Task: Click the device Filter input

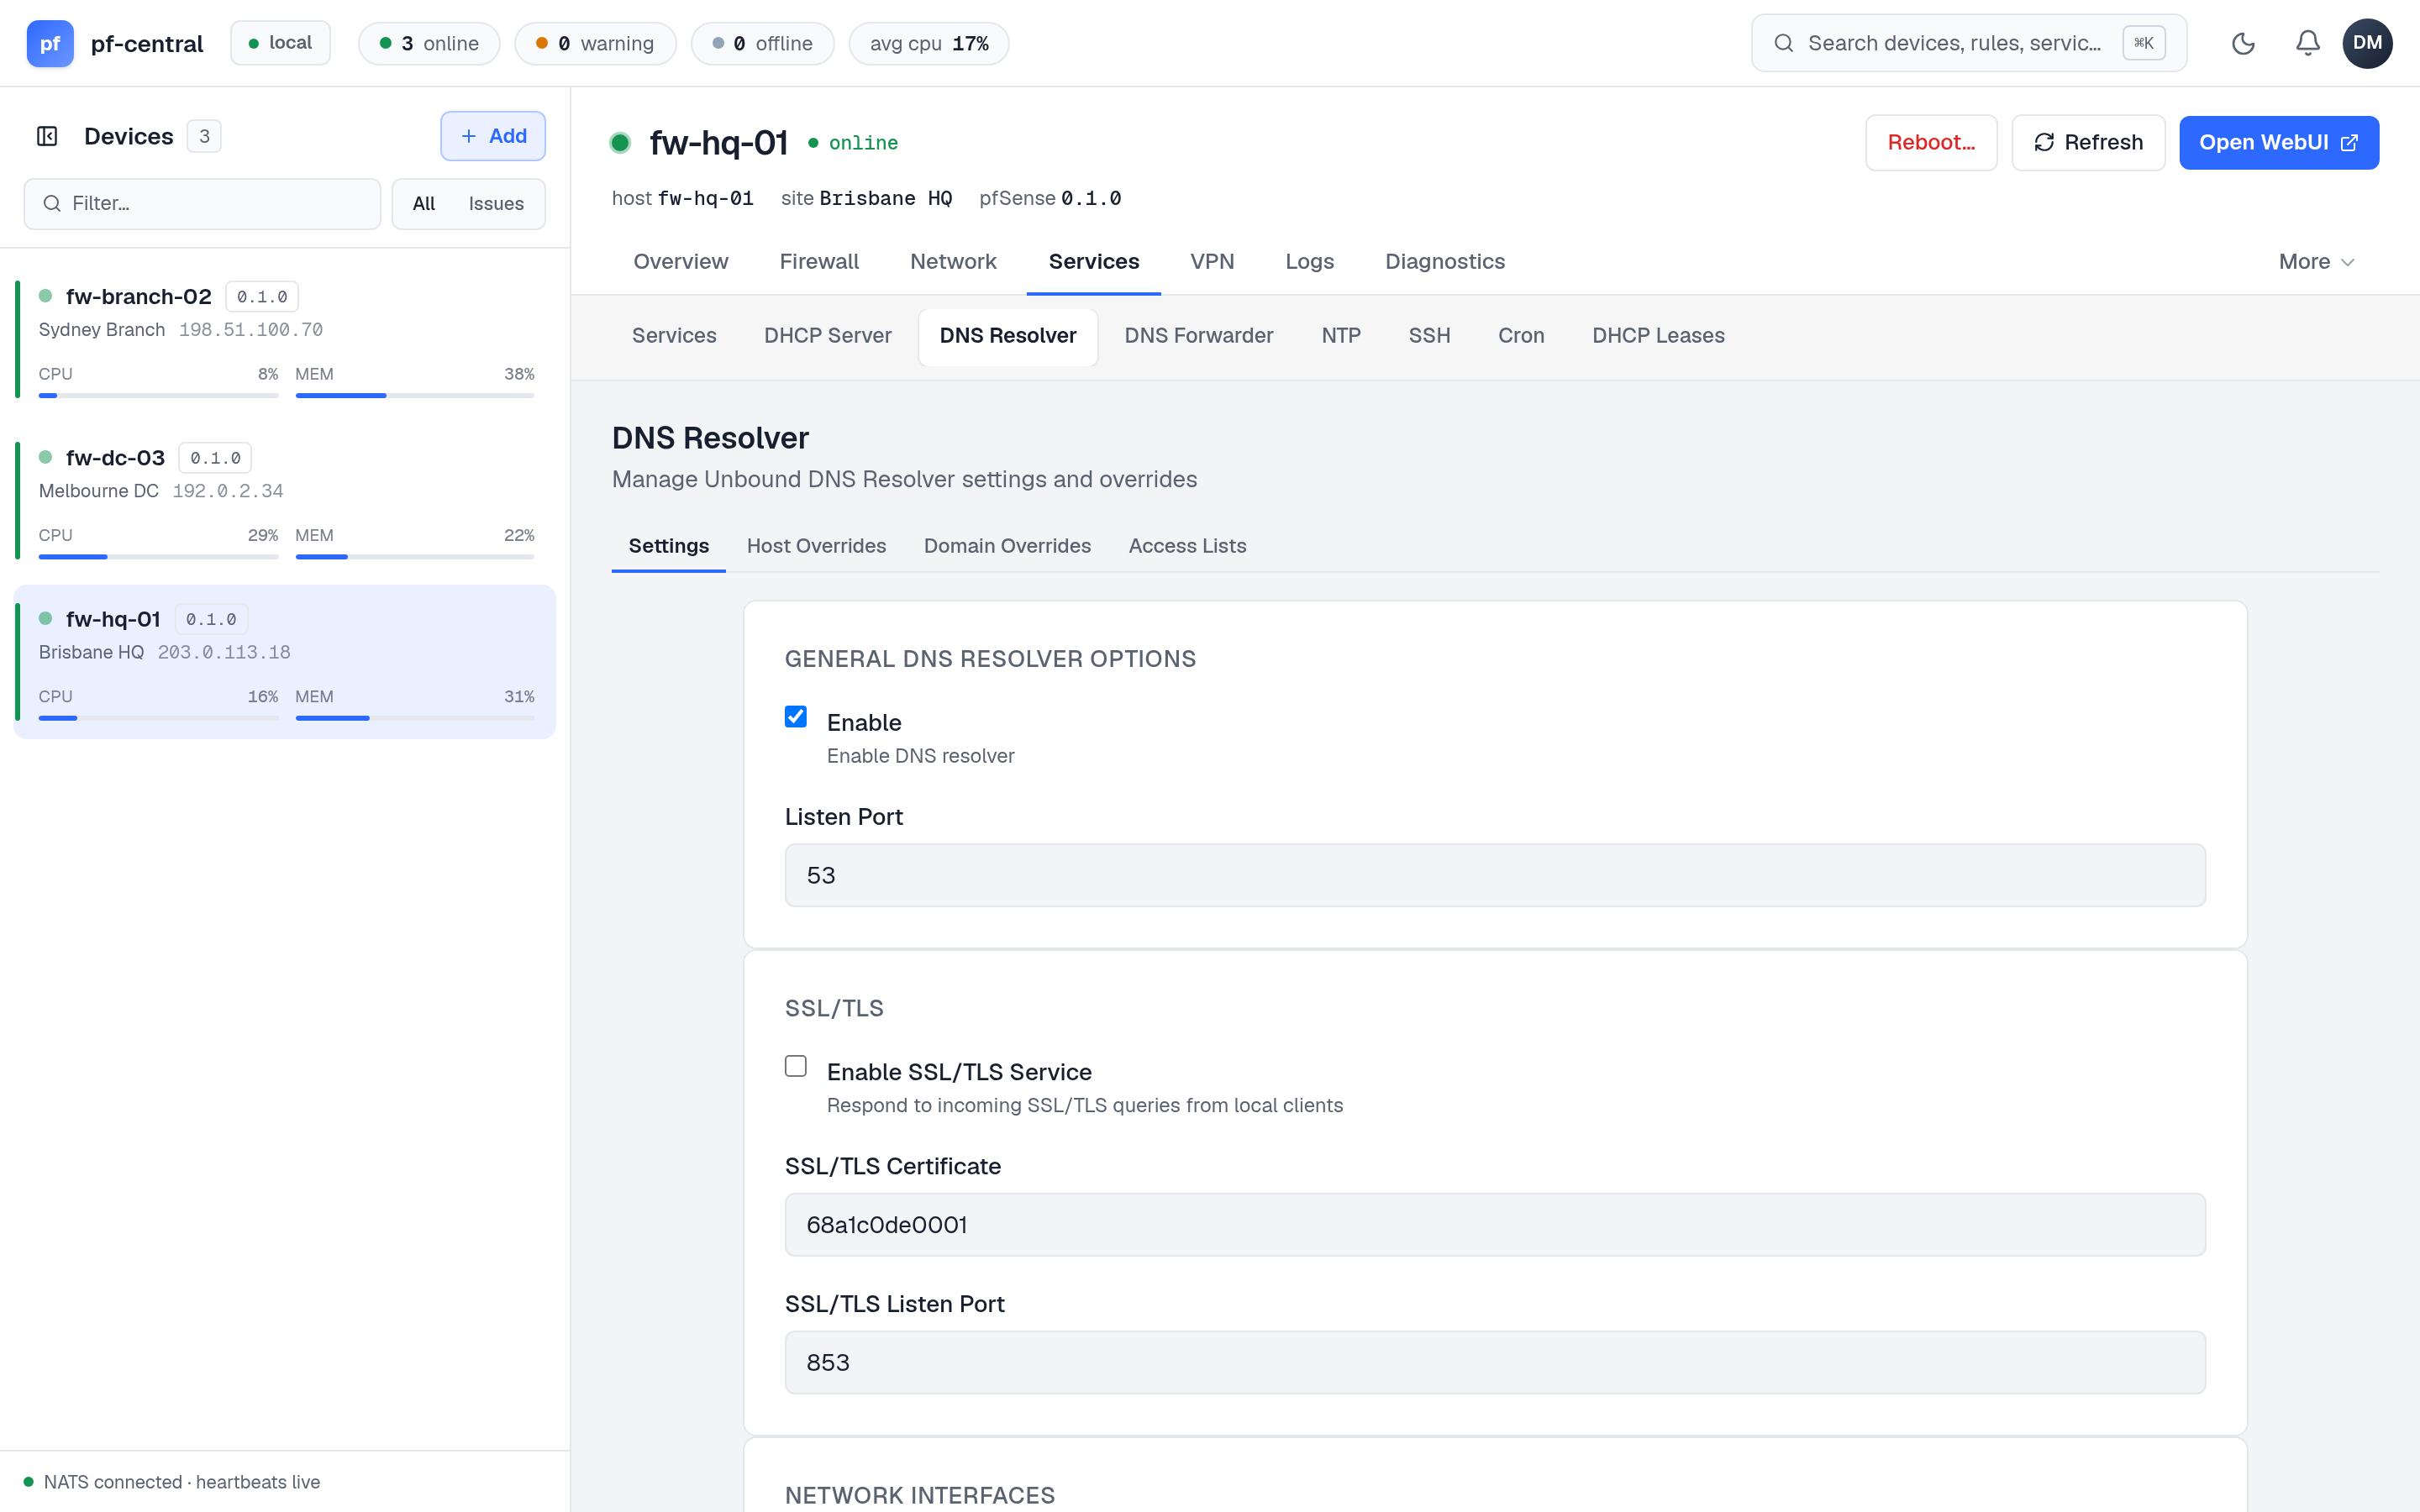Action: pos(202,204)
